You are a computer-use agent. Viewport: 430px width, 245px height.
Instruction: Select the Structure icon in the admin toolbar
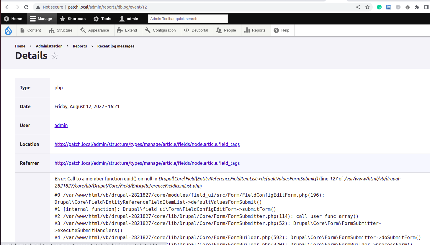pos(51,30)
